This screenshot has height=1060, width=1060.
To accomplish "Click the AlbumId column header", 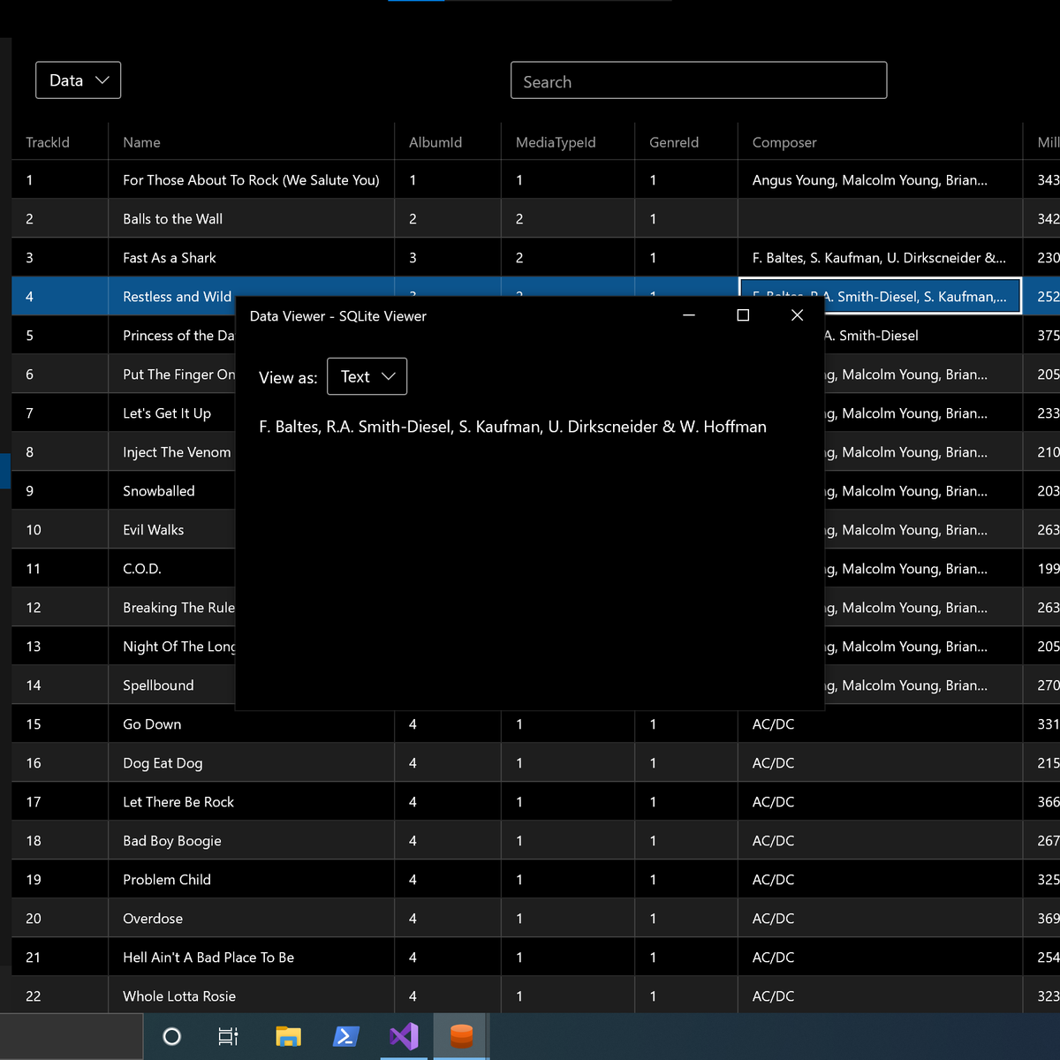I will 434,141.
